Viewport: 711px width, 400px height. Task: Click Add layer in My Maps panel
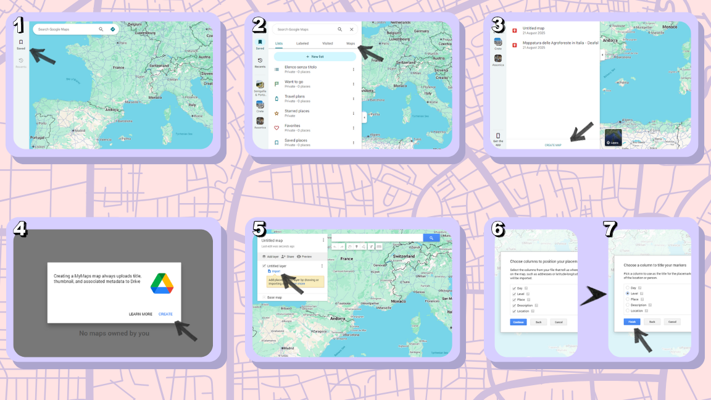[x=271, y=257]
